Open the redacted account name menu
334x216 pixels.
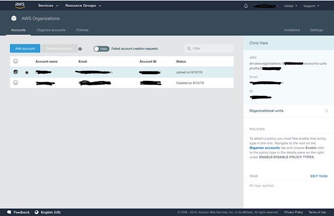tap(266, 6)
